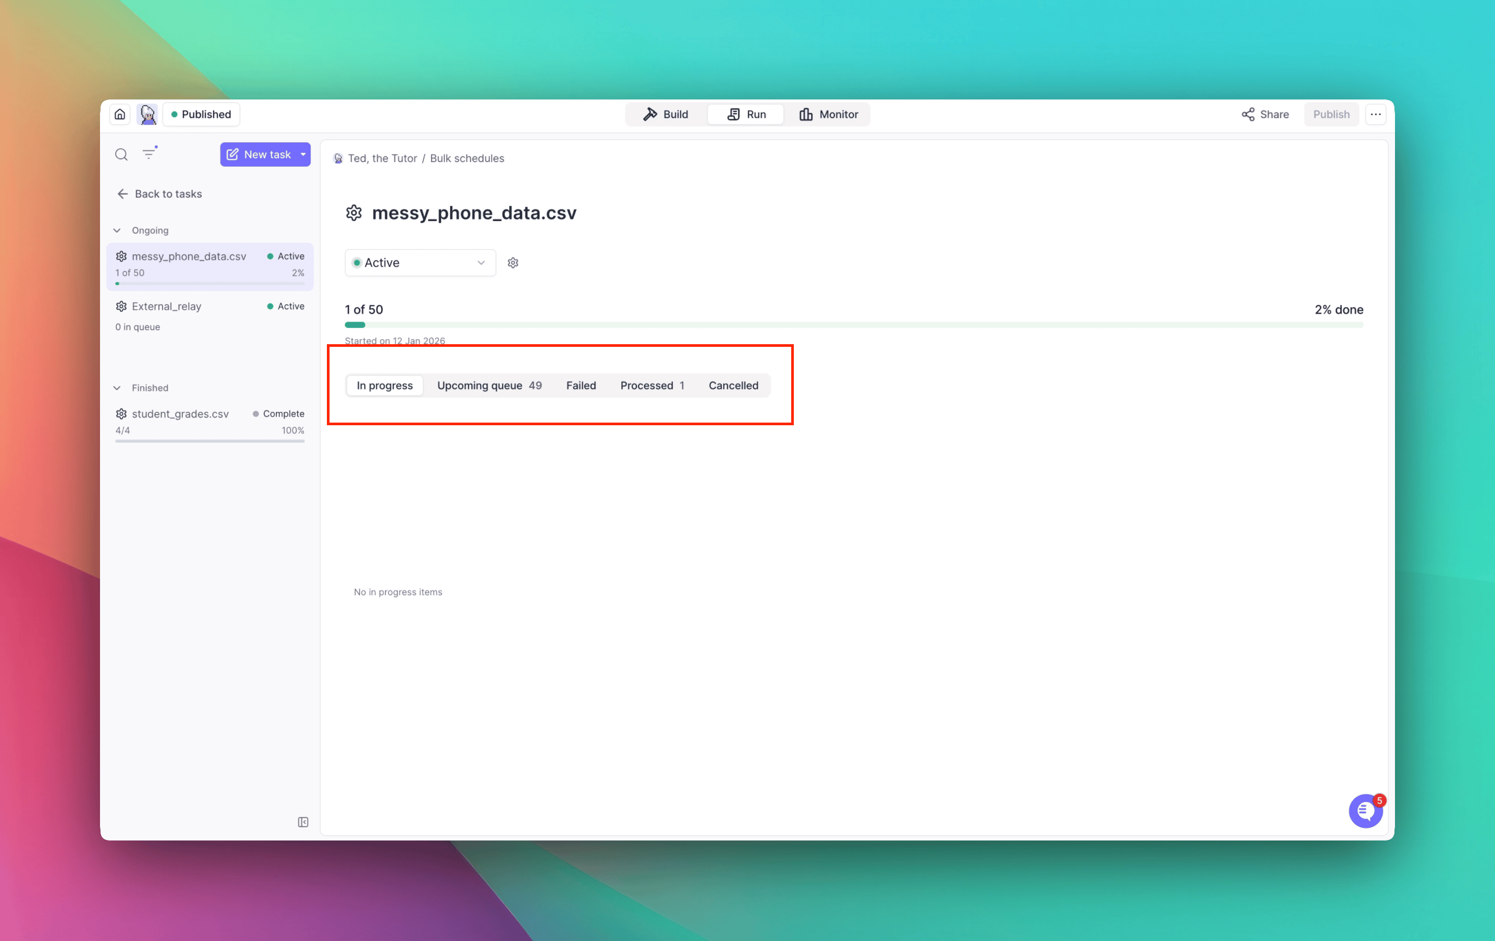Open the chat support bubble
The width and height of the screenshot is (1495, 941).
tap(1366, 810)
